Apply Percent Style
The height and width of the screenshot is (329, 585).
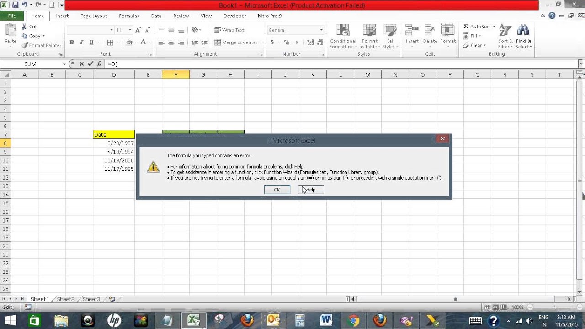point(287,42)
